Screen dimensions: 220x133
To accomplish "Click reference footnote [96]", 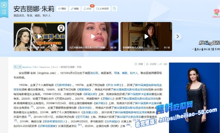I will [x=128, y=125].
